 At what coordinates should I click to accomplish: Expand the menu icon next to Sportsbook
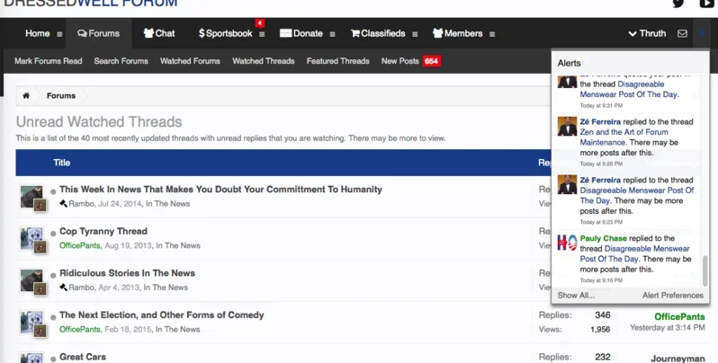tap(262, 34)
